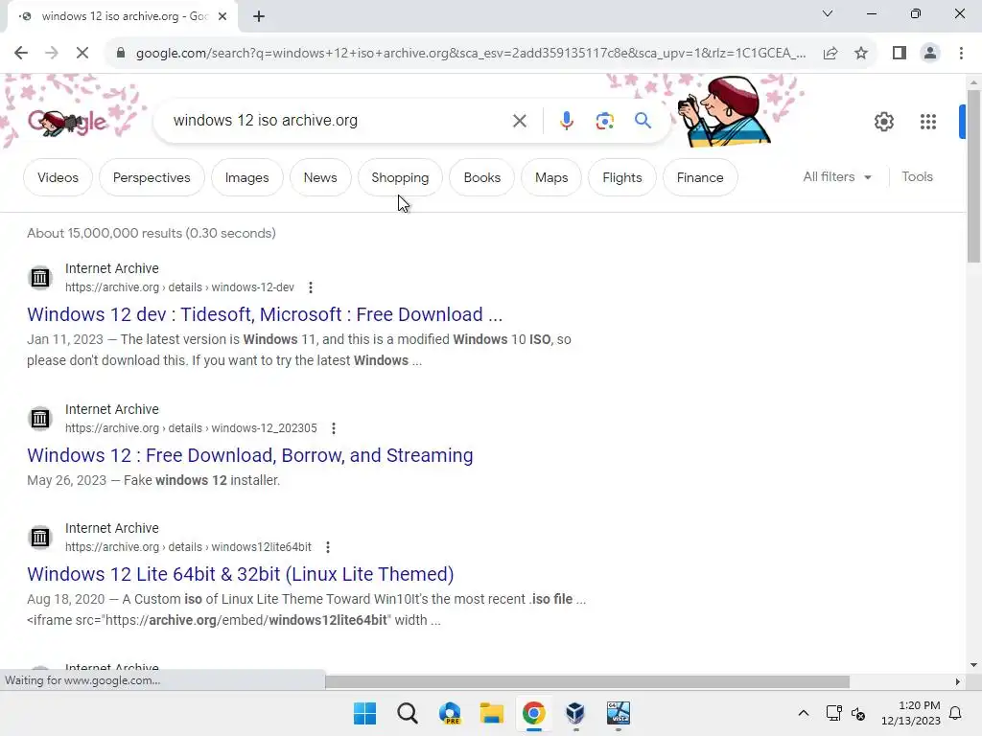Open the Google apps grid
Image resolution: width=982 pixels, height=736 pixels.
[927, 122]
